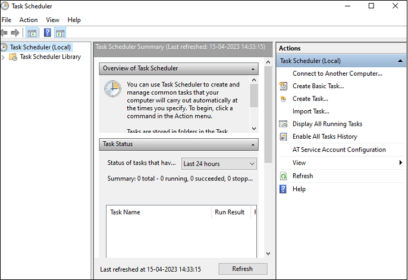Select Task Scheduler (Local) in tree

tap(40, 47)
